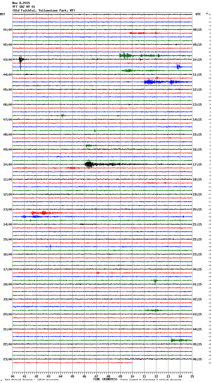Choose the '13:00' MST time label
The height and width of the screenshot is (383, 212).
8,209
